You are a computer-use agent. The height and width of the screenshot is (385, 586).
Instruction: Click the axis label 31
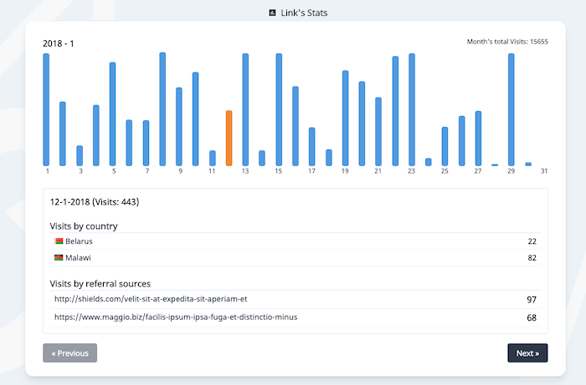544,171
